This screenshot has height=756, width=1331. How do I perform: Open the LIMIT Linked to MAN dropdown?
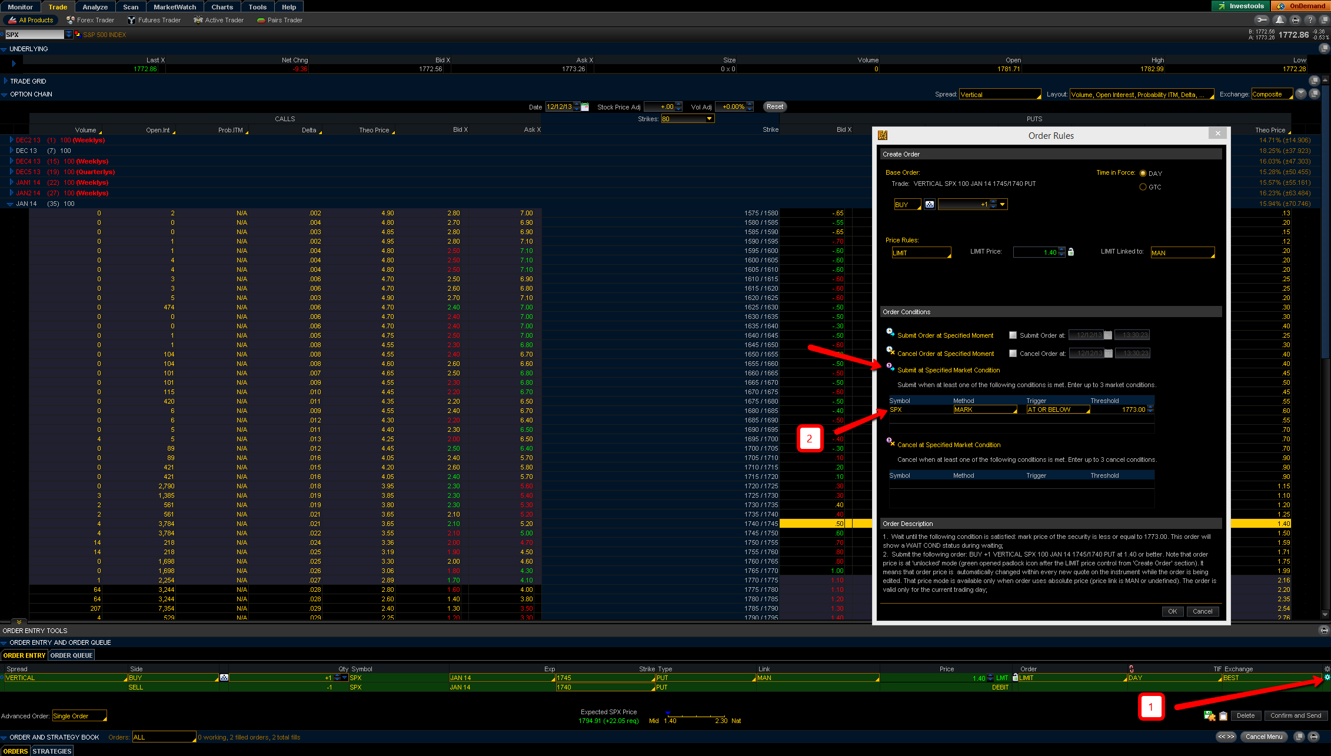coord(1183,253)
